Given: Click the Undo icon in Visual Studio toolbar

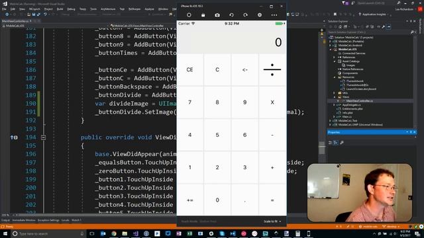Looking at the screenshot, I should pyautogui.click(x=46, y=15).
